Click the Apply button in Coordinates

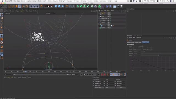coord(121,88)
